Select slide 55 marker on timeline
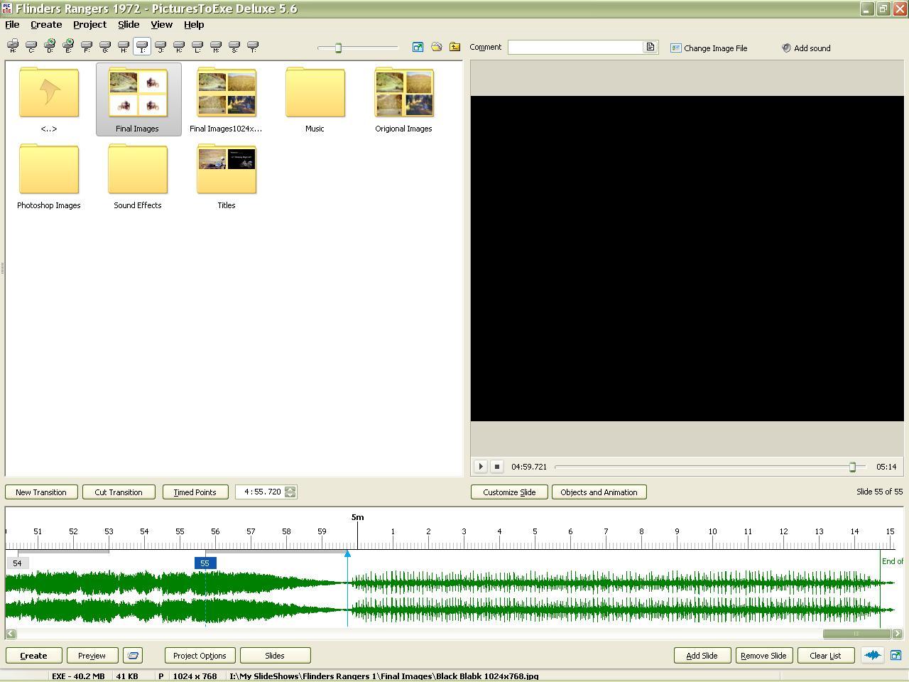 pos(205,563)
